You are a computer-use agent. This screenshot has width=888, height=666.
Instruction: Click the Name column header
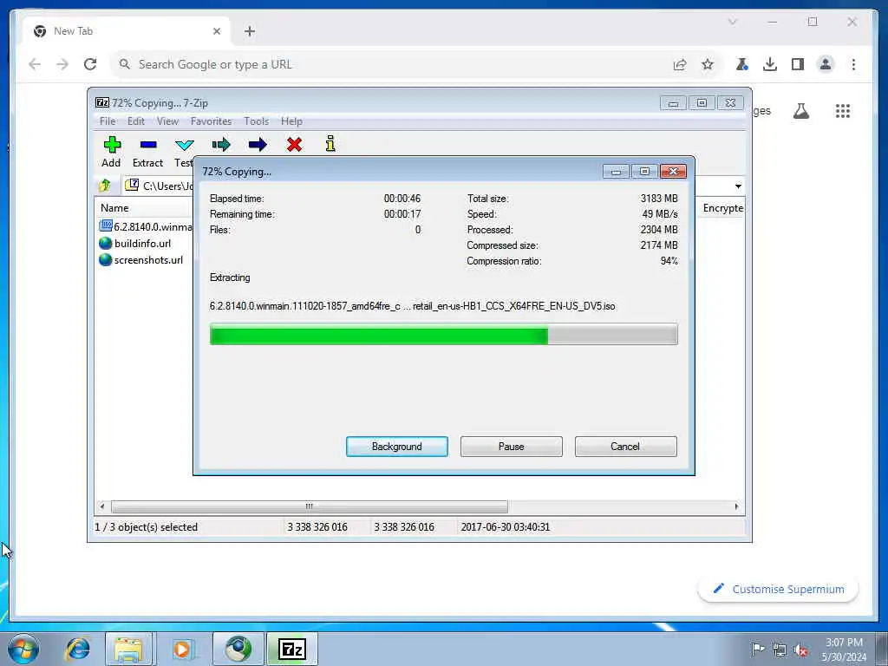(114, 208)
